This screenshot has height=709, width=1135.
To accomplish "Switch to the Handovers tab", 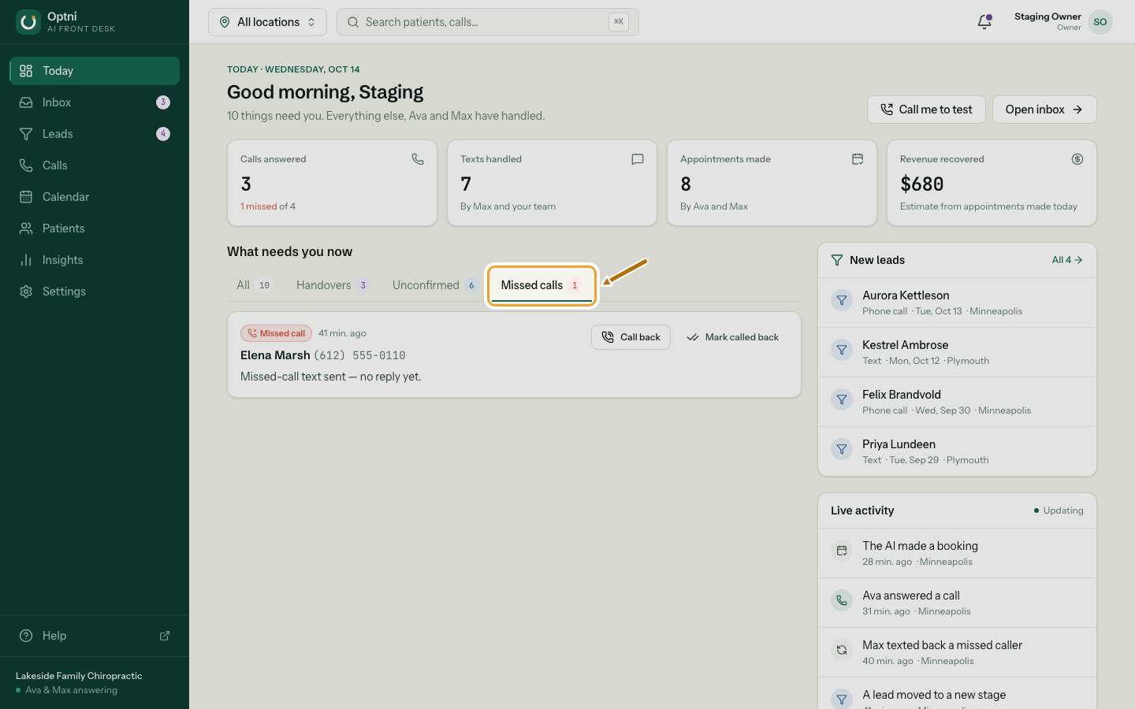I will (x=332, y=285).
